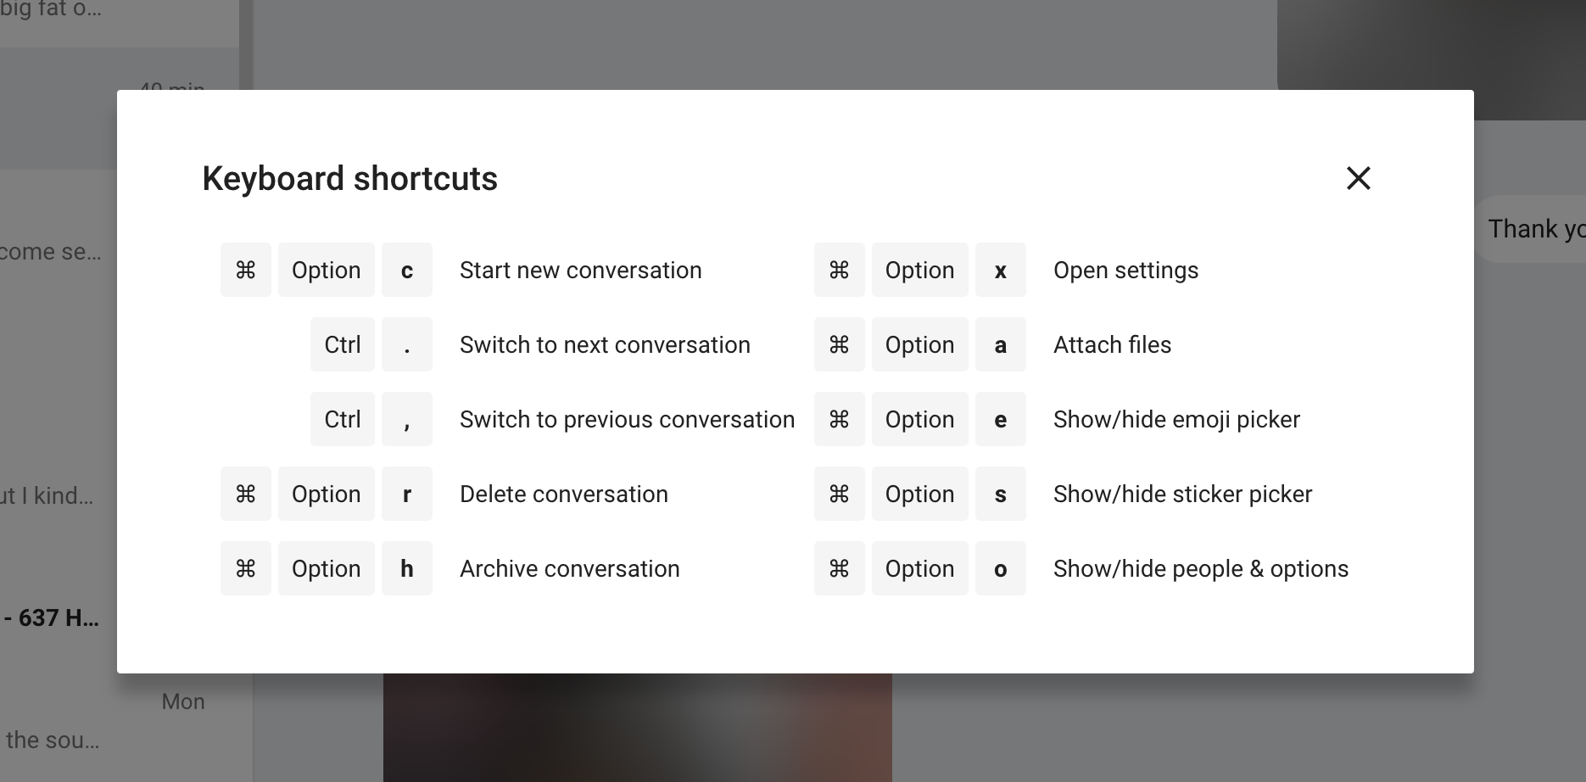Click the Command key icon beside Show/hide emoji picker
Image resolution: width=1586 pixels, height=782 pixels.
839,419
